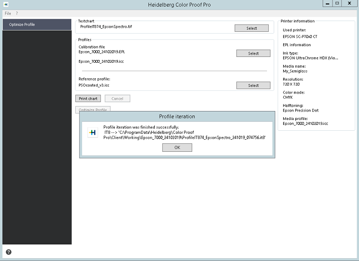Click the testchart name ProfileIT874_EpsonSpectro.tif
359x261 pixels.
point(106,26)
